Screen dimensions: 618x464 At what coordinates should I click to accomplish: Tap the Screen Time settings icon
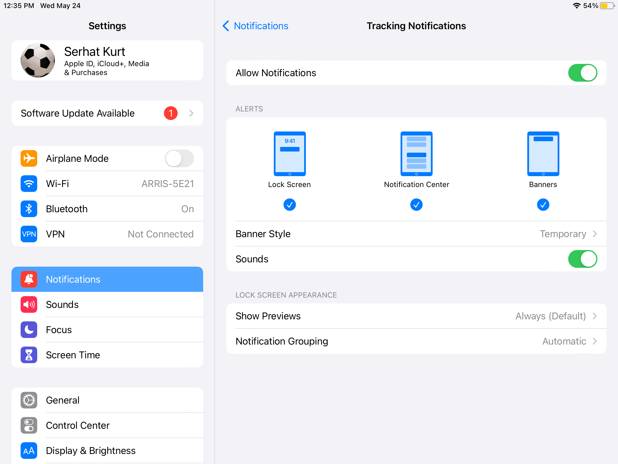(x=29, y=355)
